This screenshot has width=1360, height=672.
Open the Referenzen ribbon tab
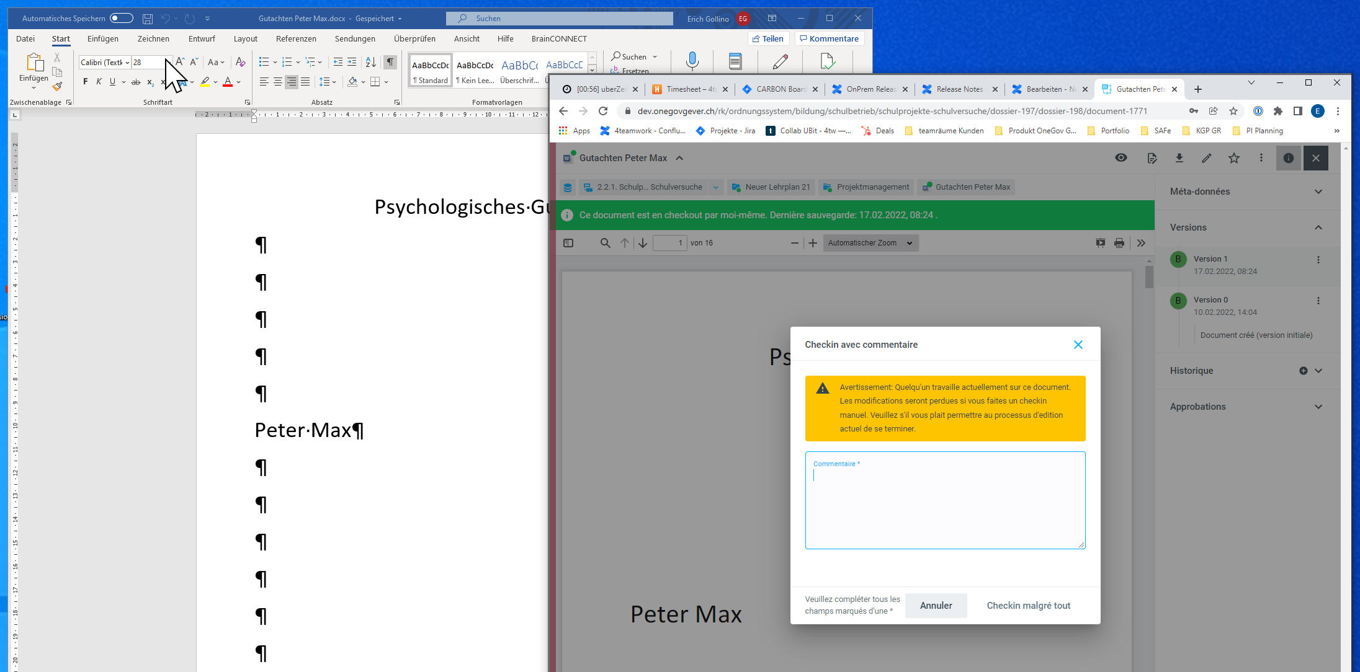pos(296,38)
